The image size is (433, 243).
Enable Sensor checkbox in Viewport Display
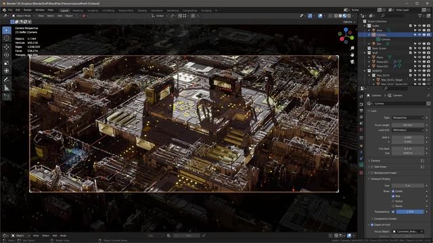point(393,201)
